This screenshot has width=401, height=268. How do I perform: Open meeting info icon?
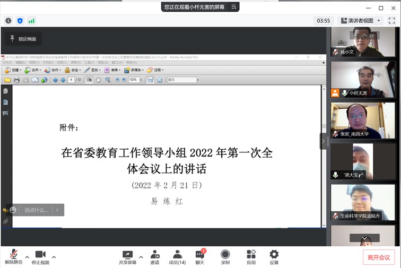[8, 21]
